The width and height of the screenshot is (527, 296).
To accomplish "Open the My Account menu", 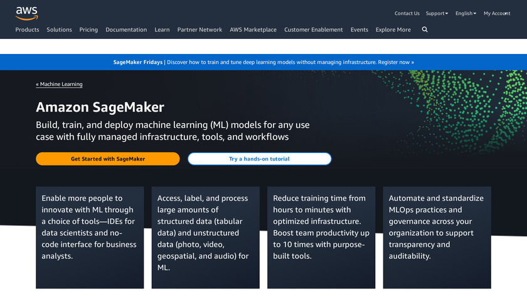I will [497, 13].
